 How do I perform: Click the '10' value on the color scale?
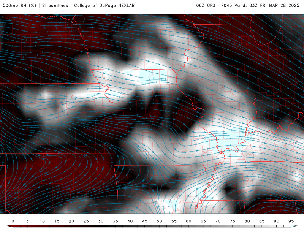click(x=42, y=221)
